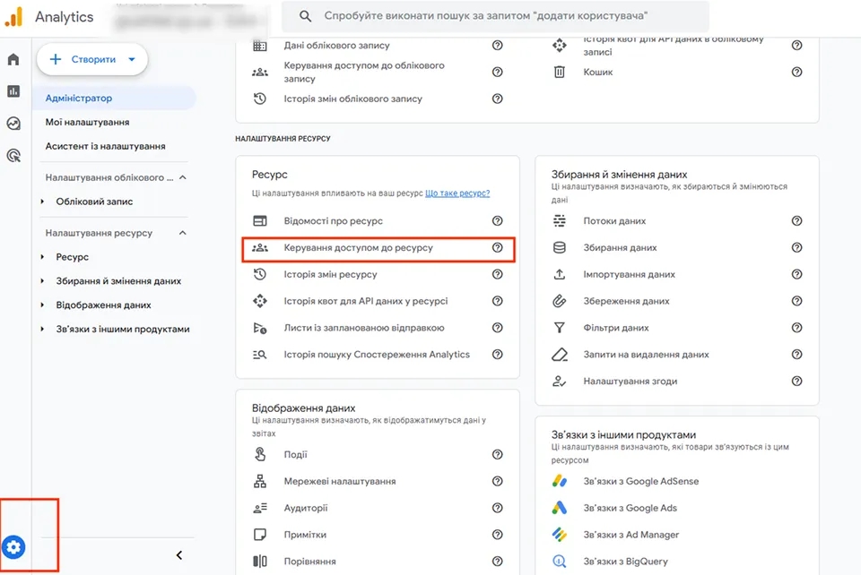Image resolution: width=861 pixels, height=575 pixels.
Task: Collapse the Налаштування облікового section
Action: pyautogui.click(x=183, y=177)
